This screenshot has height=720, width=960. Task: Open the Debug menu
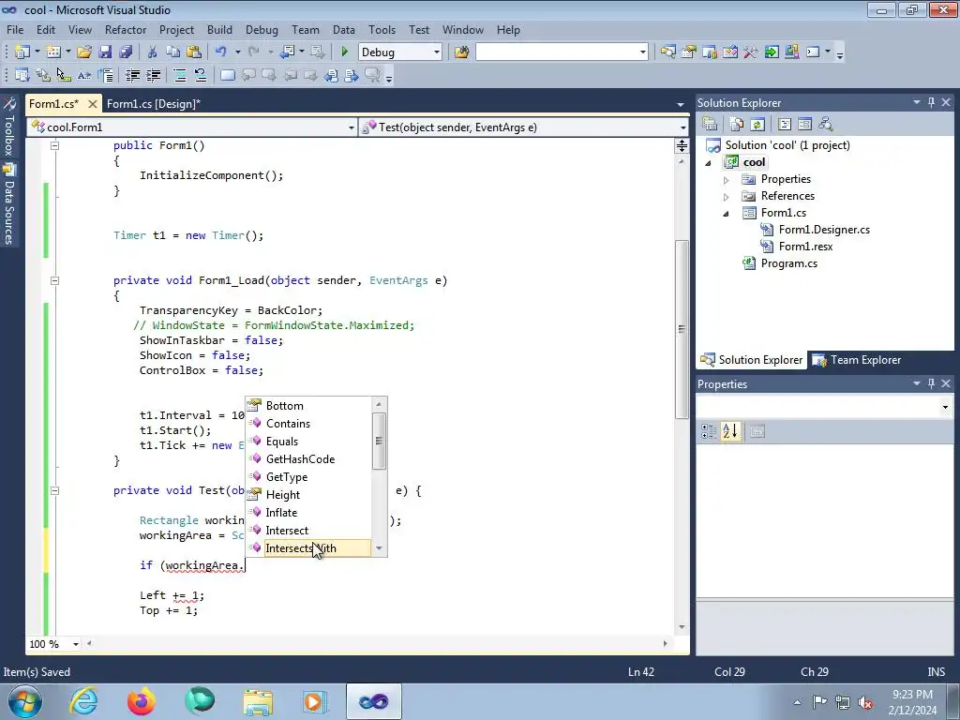coord(262,29)
